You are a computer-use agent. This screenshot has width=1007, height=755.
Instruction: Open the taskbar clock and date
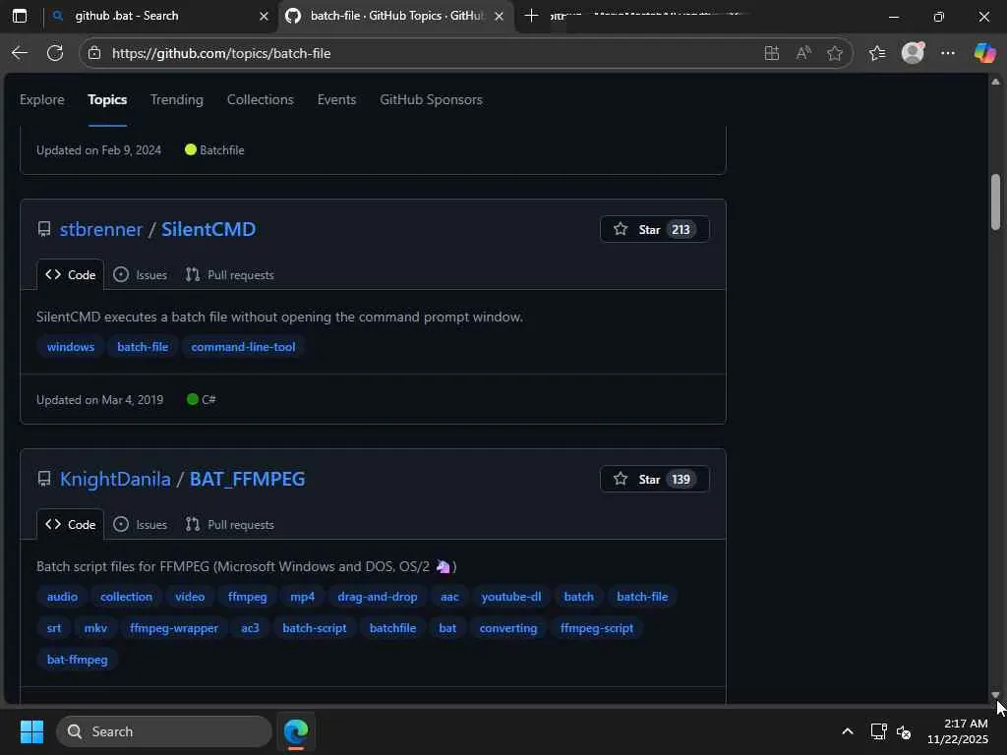pyautogui.click(x=958, y=731)
